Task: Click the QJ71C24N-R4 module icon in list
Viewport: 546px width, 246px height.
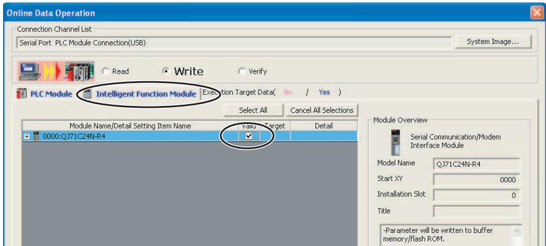Action: [36, 136]
